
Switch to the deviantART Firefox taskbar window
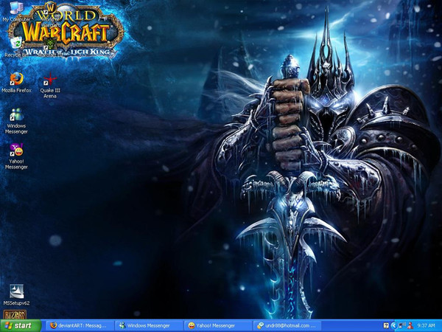(x=80, y=325)
